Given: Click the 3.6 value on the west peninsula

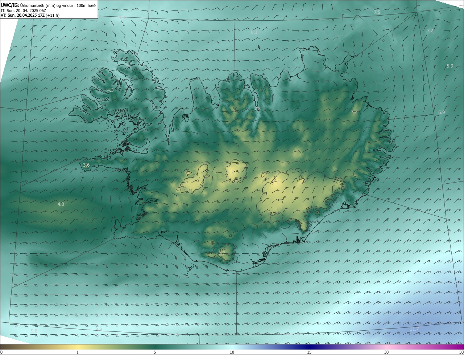Looking at the screenshot, I should pyautogui.click(x=86, y=165).
